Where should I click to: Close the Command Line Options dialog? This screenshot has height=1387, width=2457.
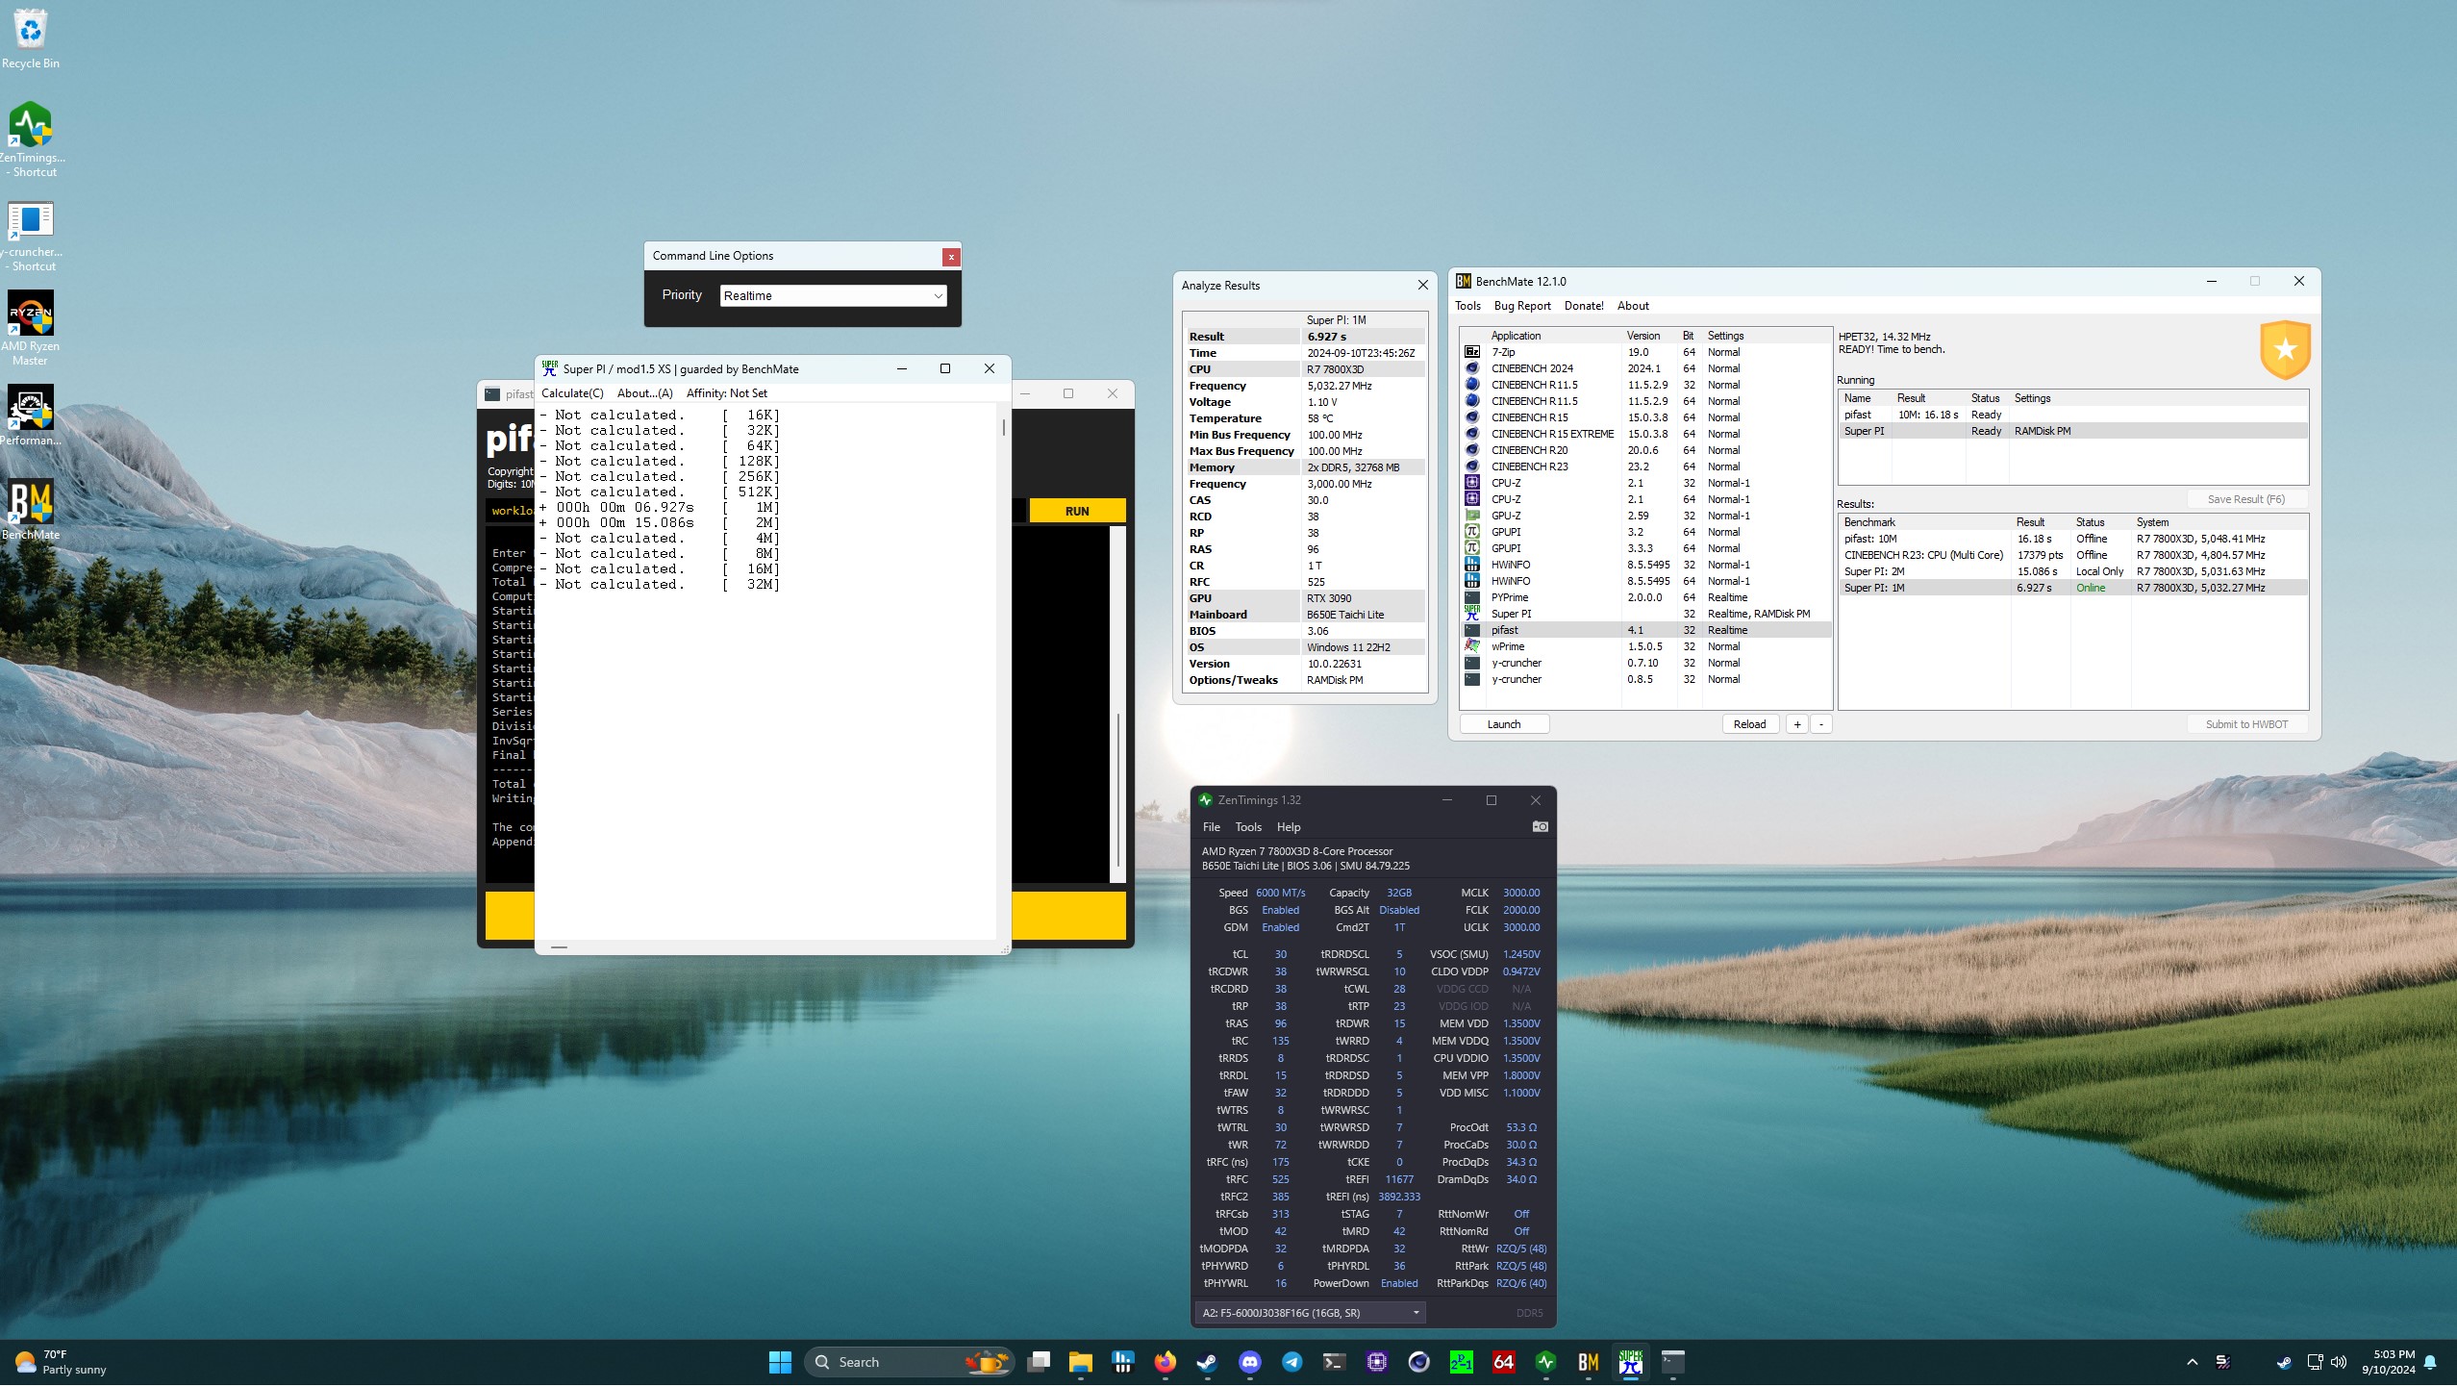coord(950,257)
